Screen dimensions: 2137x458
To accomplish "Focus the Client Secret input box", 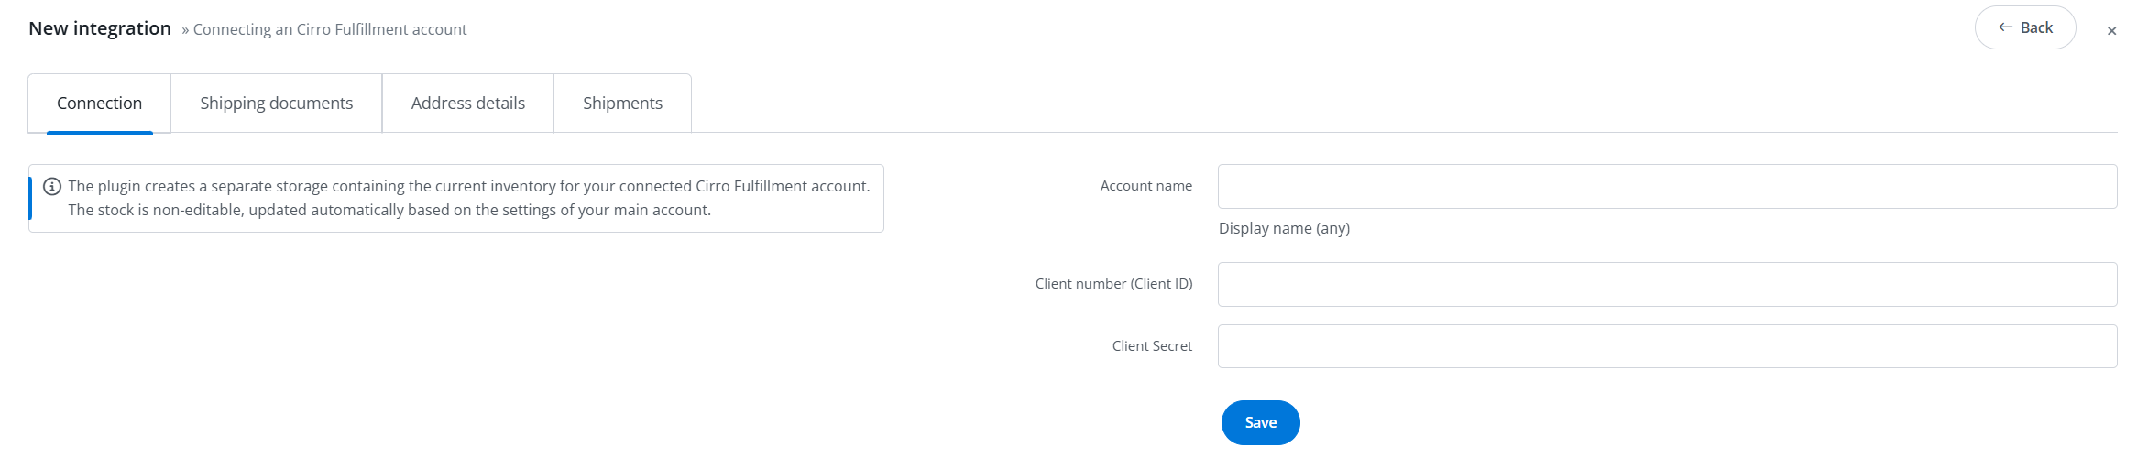I will point(1666,346).
